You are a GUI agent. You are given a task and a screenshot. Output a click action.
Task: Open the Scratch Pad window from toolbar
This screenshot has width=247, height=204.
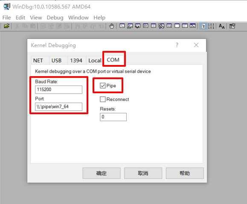[177, 26]
